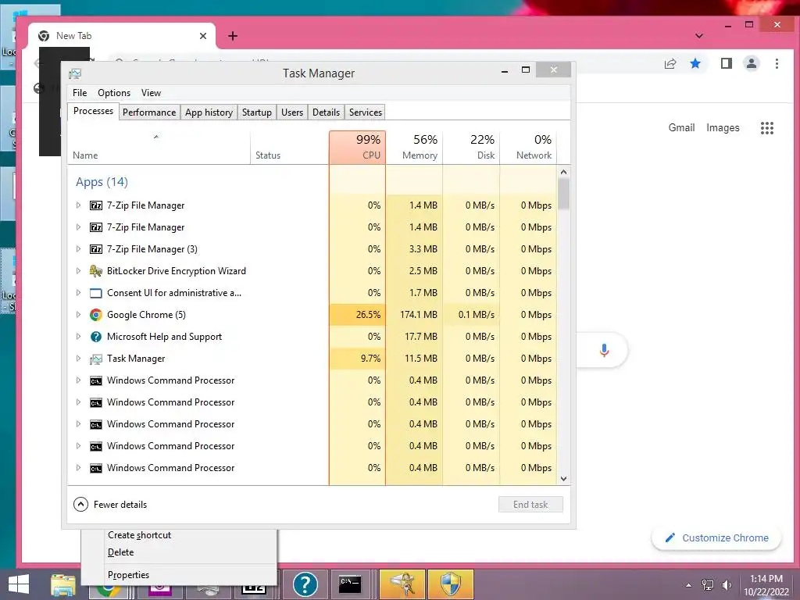Sort by the Name column header
The height and width of the screenshot is (600, 800).
coord(159,148)
